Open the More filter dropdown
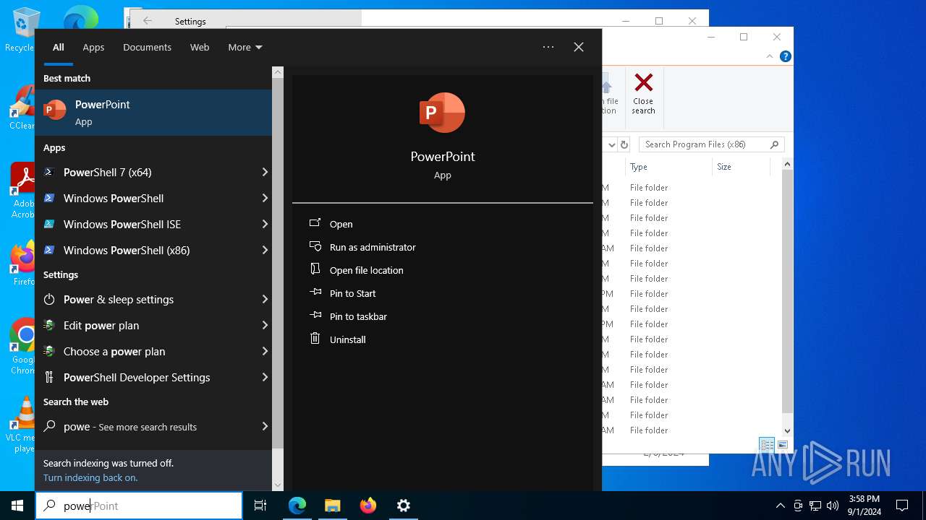Viewport: 926px width, 520px height. click(x=245, y=47)
